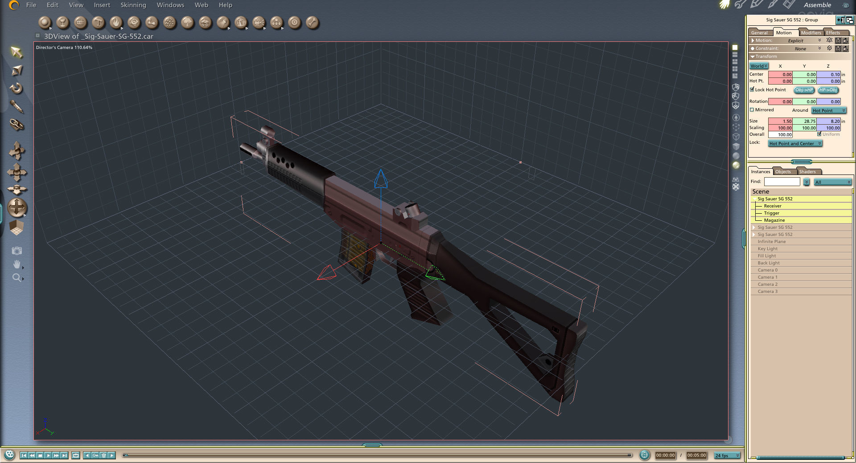Open the Lock Hot Point and Center dropdown
The width and height of the screenshot is (856, 463).
[x=795, y=143]
